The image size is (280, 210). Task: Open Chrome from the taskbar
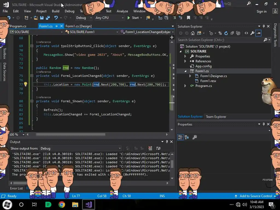pyautogui.click(x=62, y=205)
